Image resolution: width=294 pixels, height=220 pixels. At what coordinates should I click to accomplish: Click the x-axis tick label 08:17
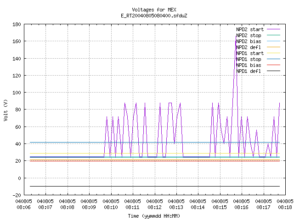pos(263,207)
